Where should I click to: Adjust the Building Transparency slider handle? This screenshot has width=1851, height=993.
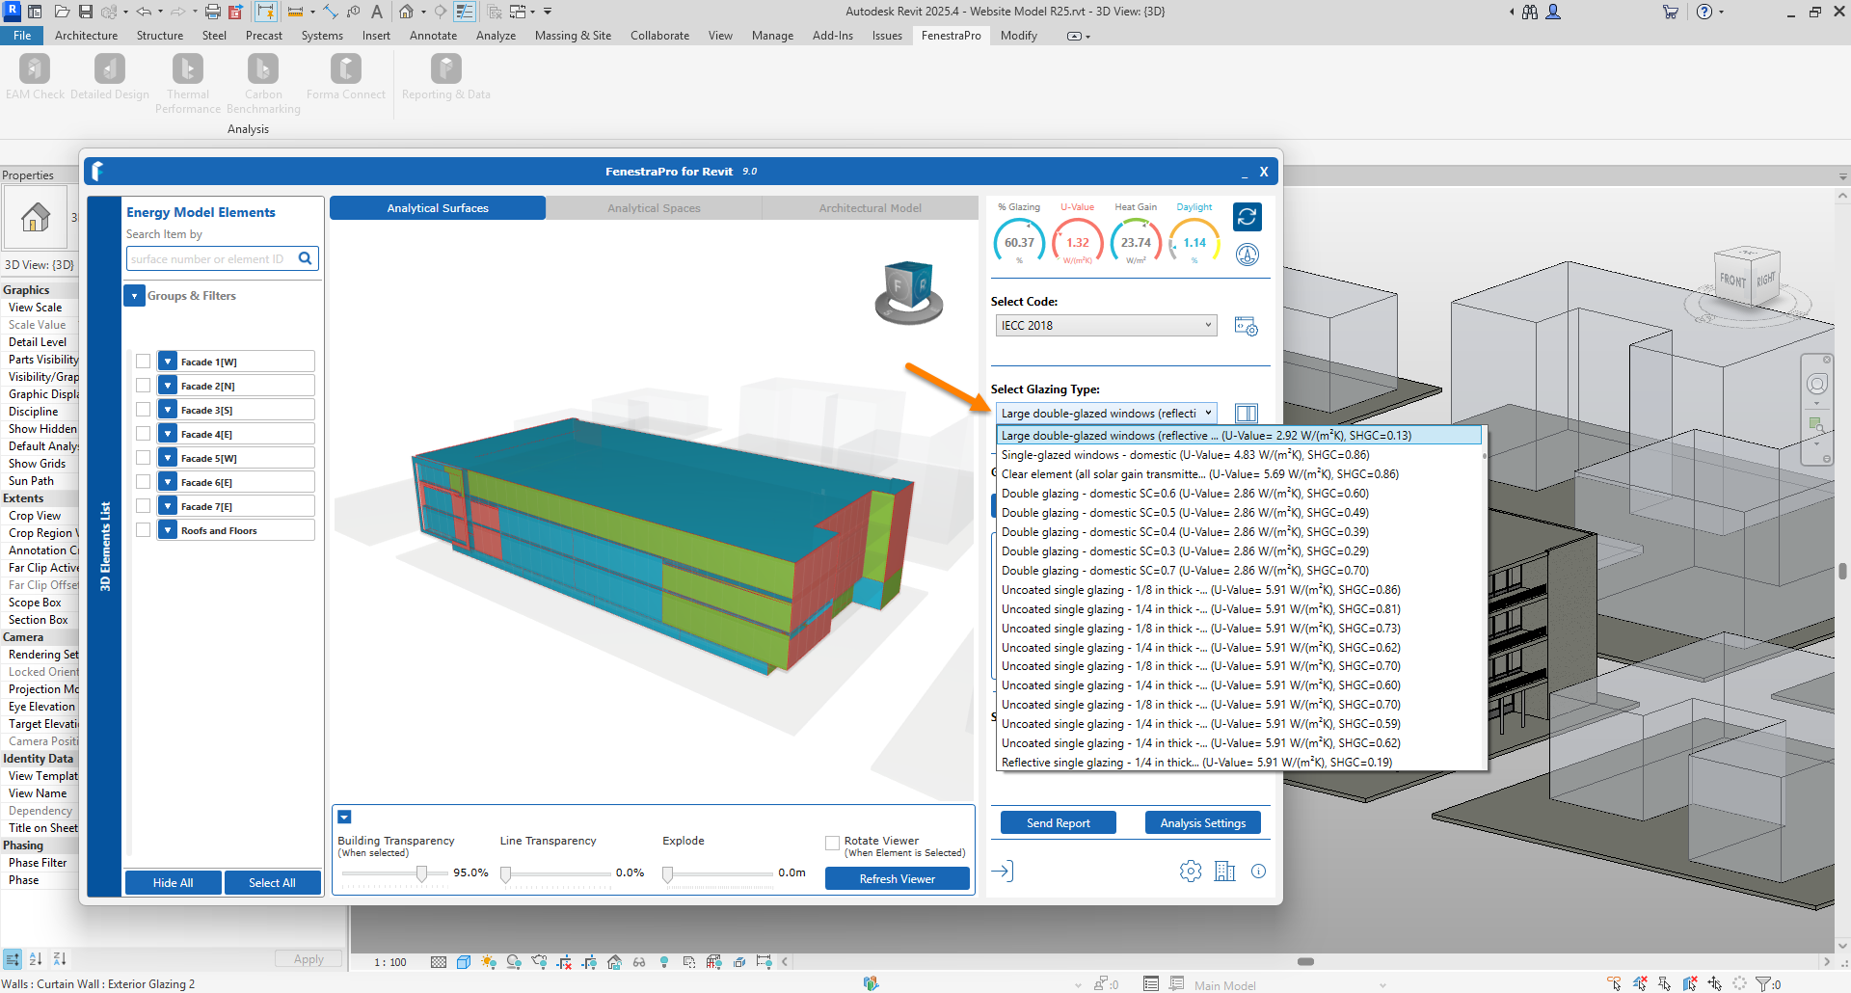point(421,873)
